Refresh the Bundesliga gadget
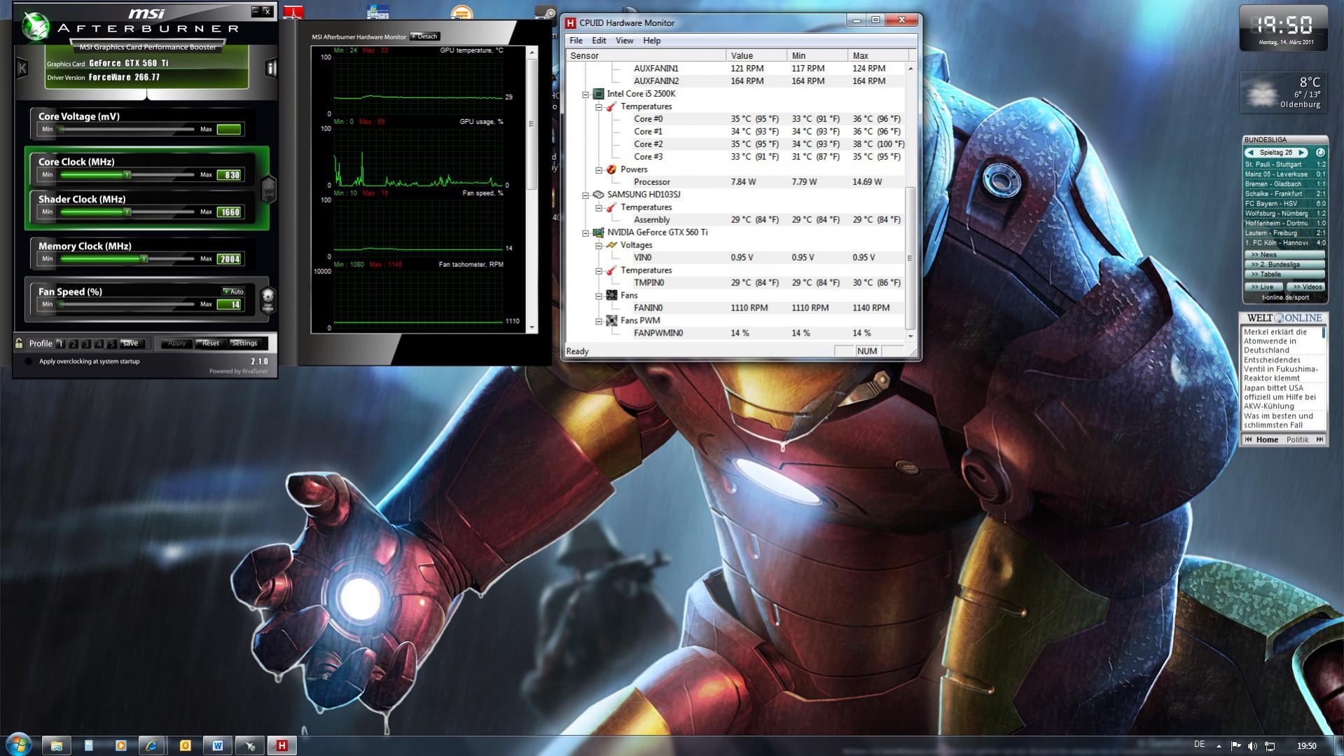Screen dimensions: 1344x756 click(x=1319, y=153)
